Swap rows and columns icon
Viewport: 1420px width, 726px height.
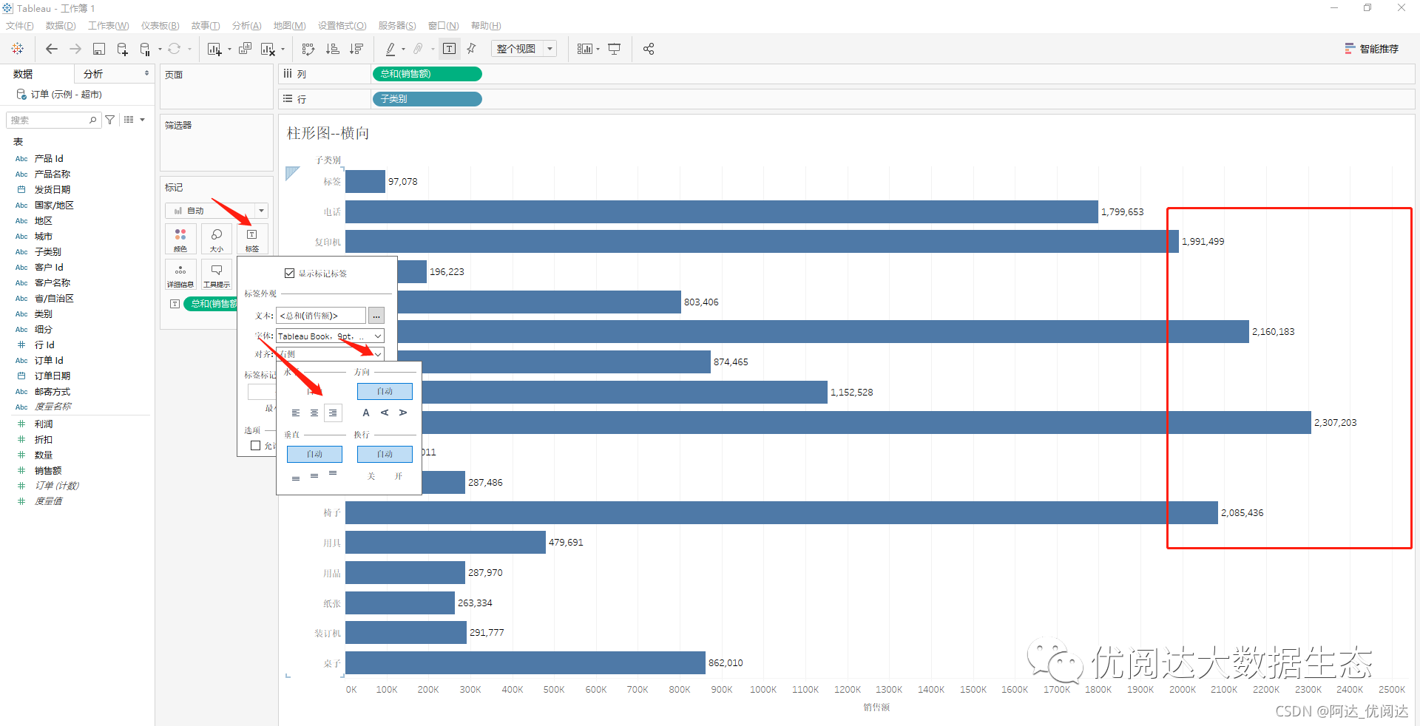308,49
